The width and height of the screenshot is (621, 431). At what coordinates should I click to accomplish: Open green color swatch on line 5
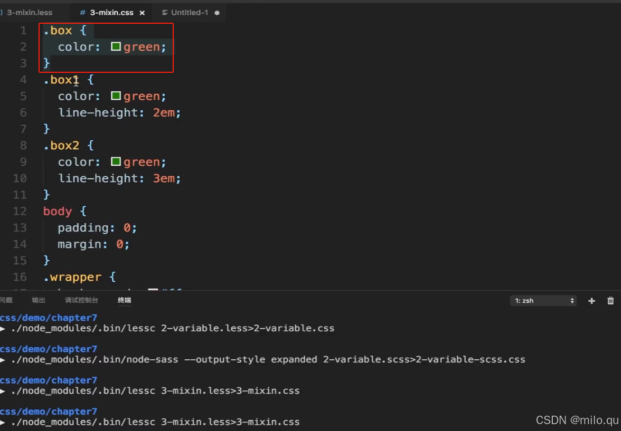click(x=116, y=96)
